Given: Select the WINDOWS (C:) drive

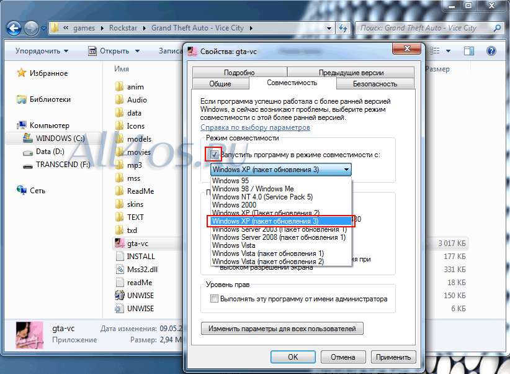Looking at the screenshot, I should click(53, 138).
